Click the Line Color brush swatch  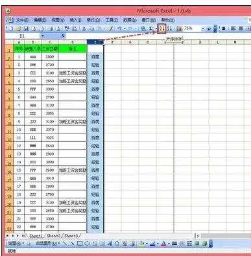152,244
